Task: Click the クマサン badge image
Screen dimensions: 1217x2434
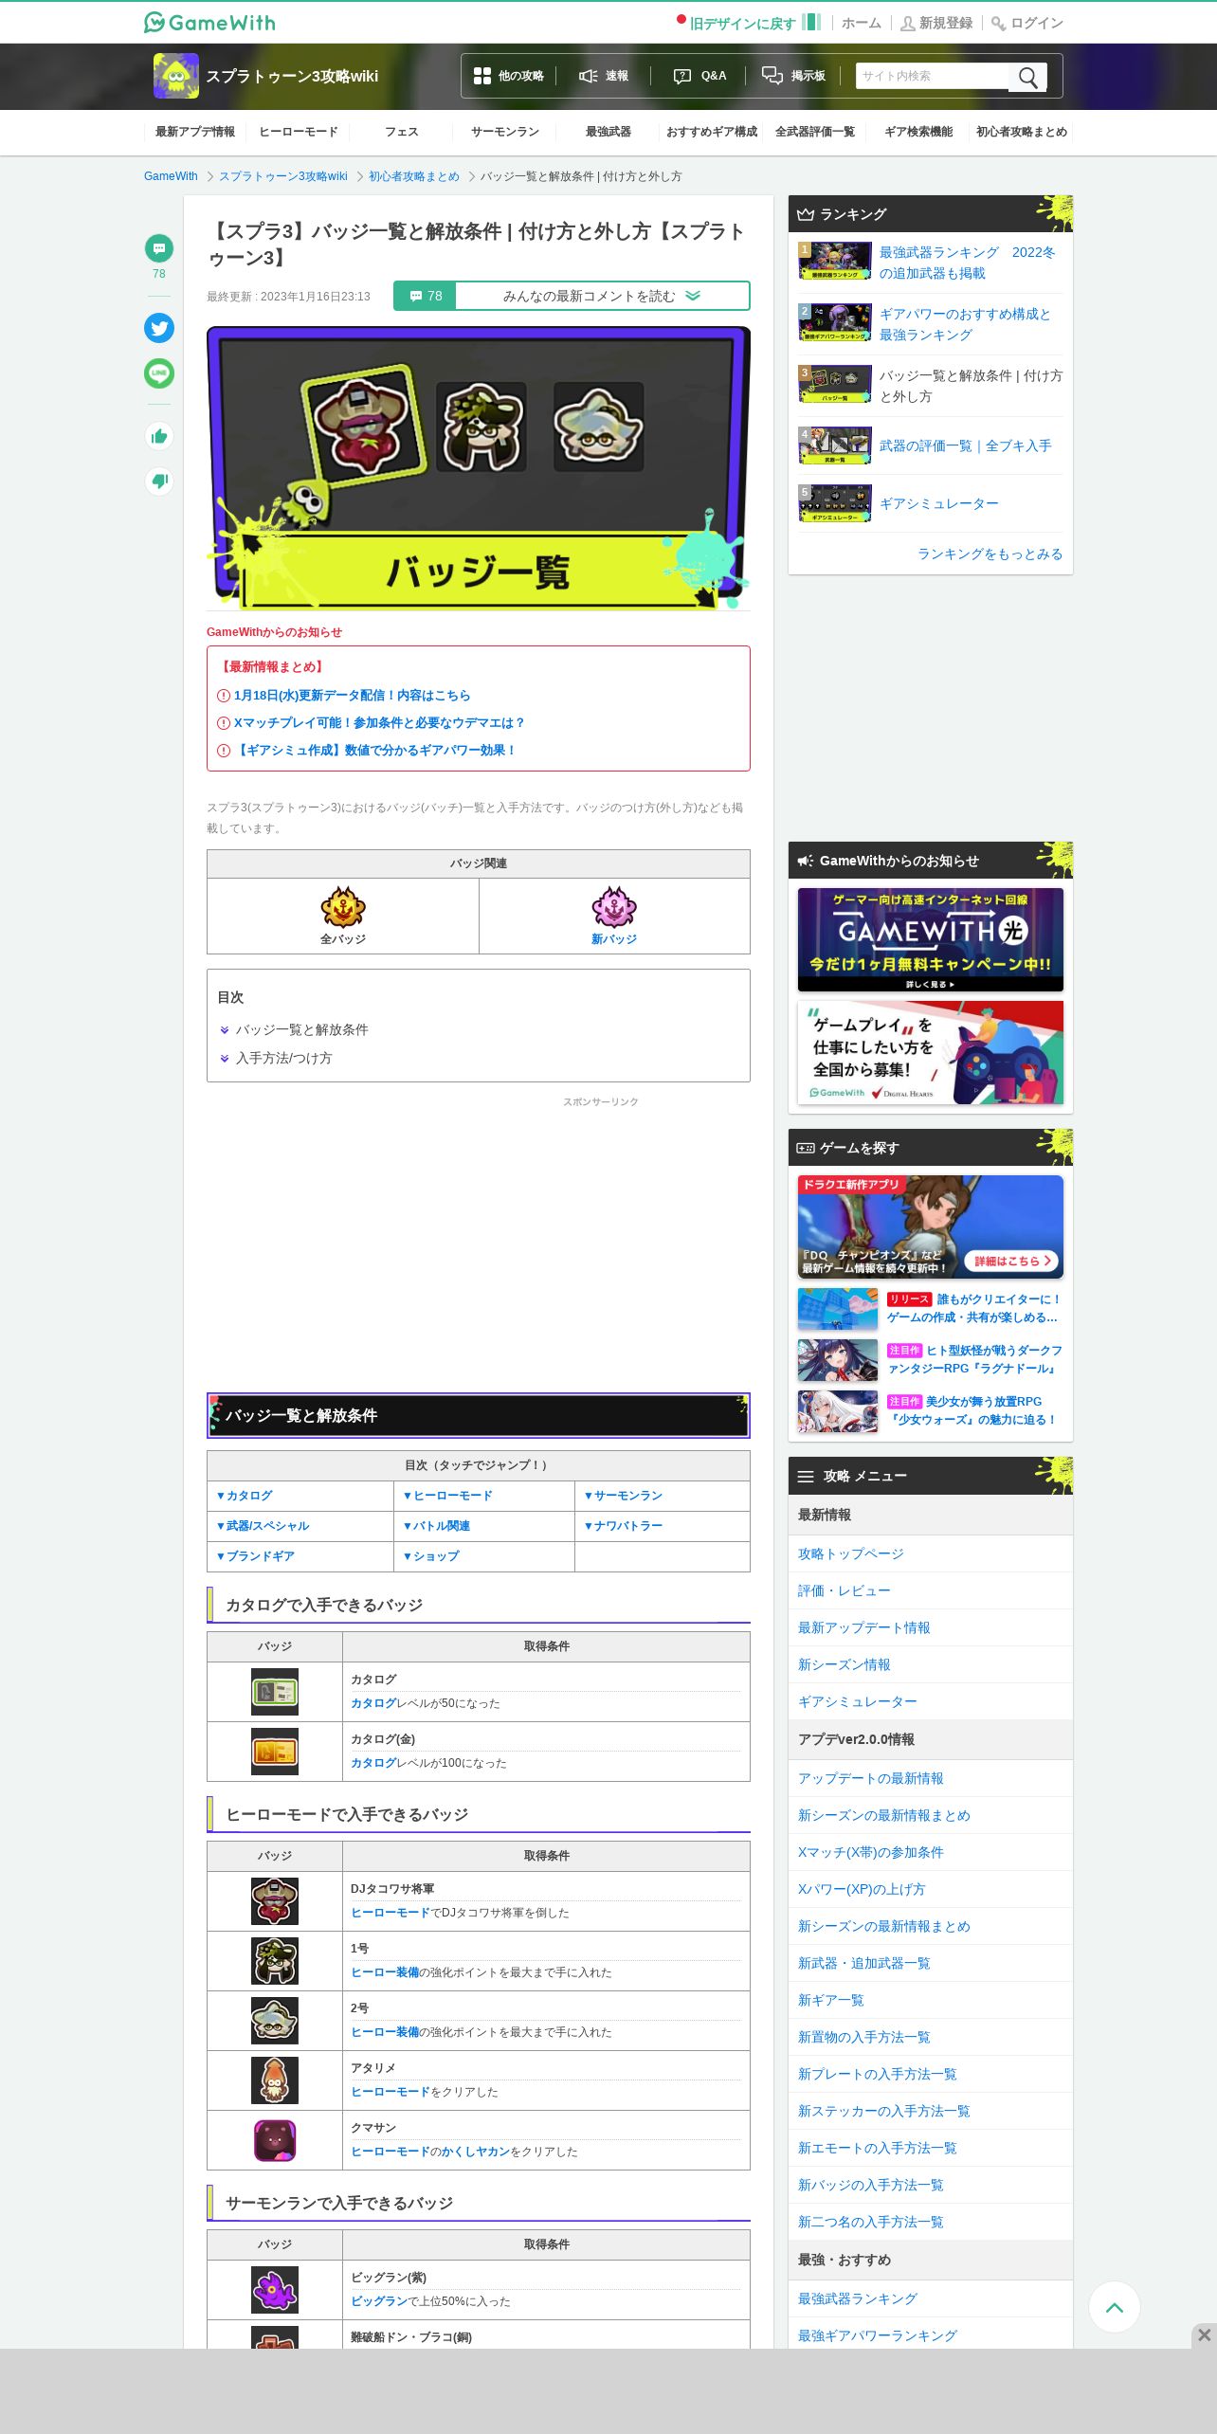Action: (x=275, y=2140)
